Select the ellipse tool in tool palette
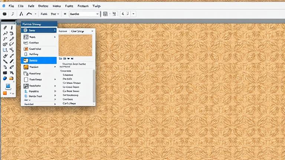Image resolution: width=285 pixels, height=160 pixels. tap(12, 44)
